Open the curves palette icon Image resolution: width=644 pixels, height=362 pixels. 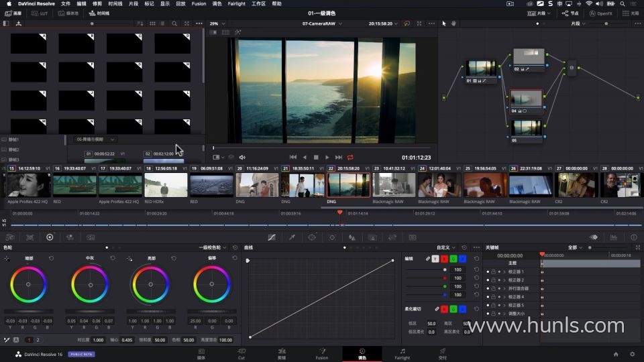pyautogui.click(x=272, y=237)
